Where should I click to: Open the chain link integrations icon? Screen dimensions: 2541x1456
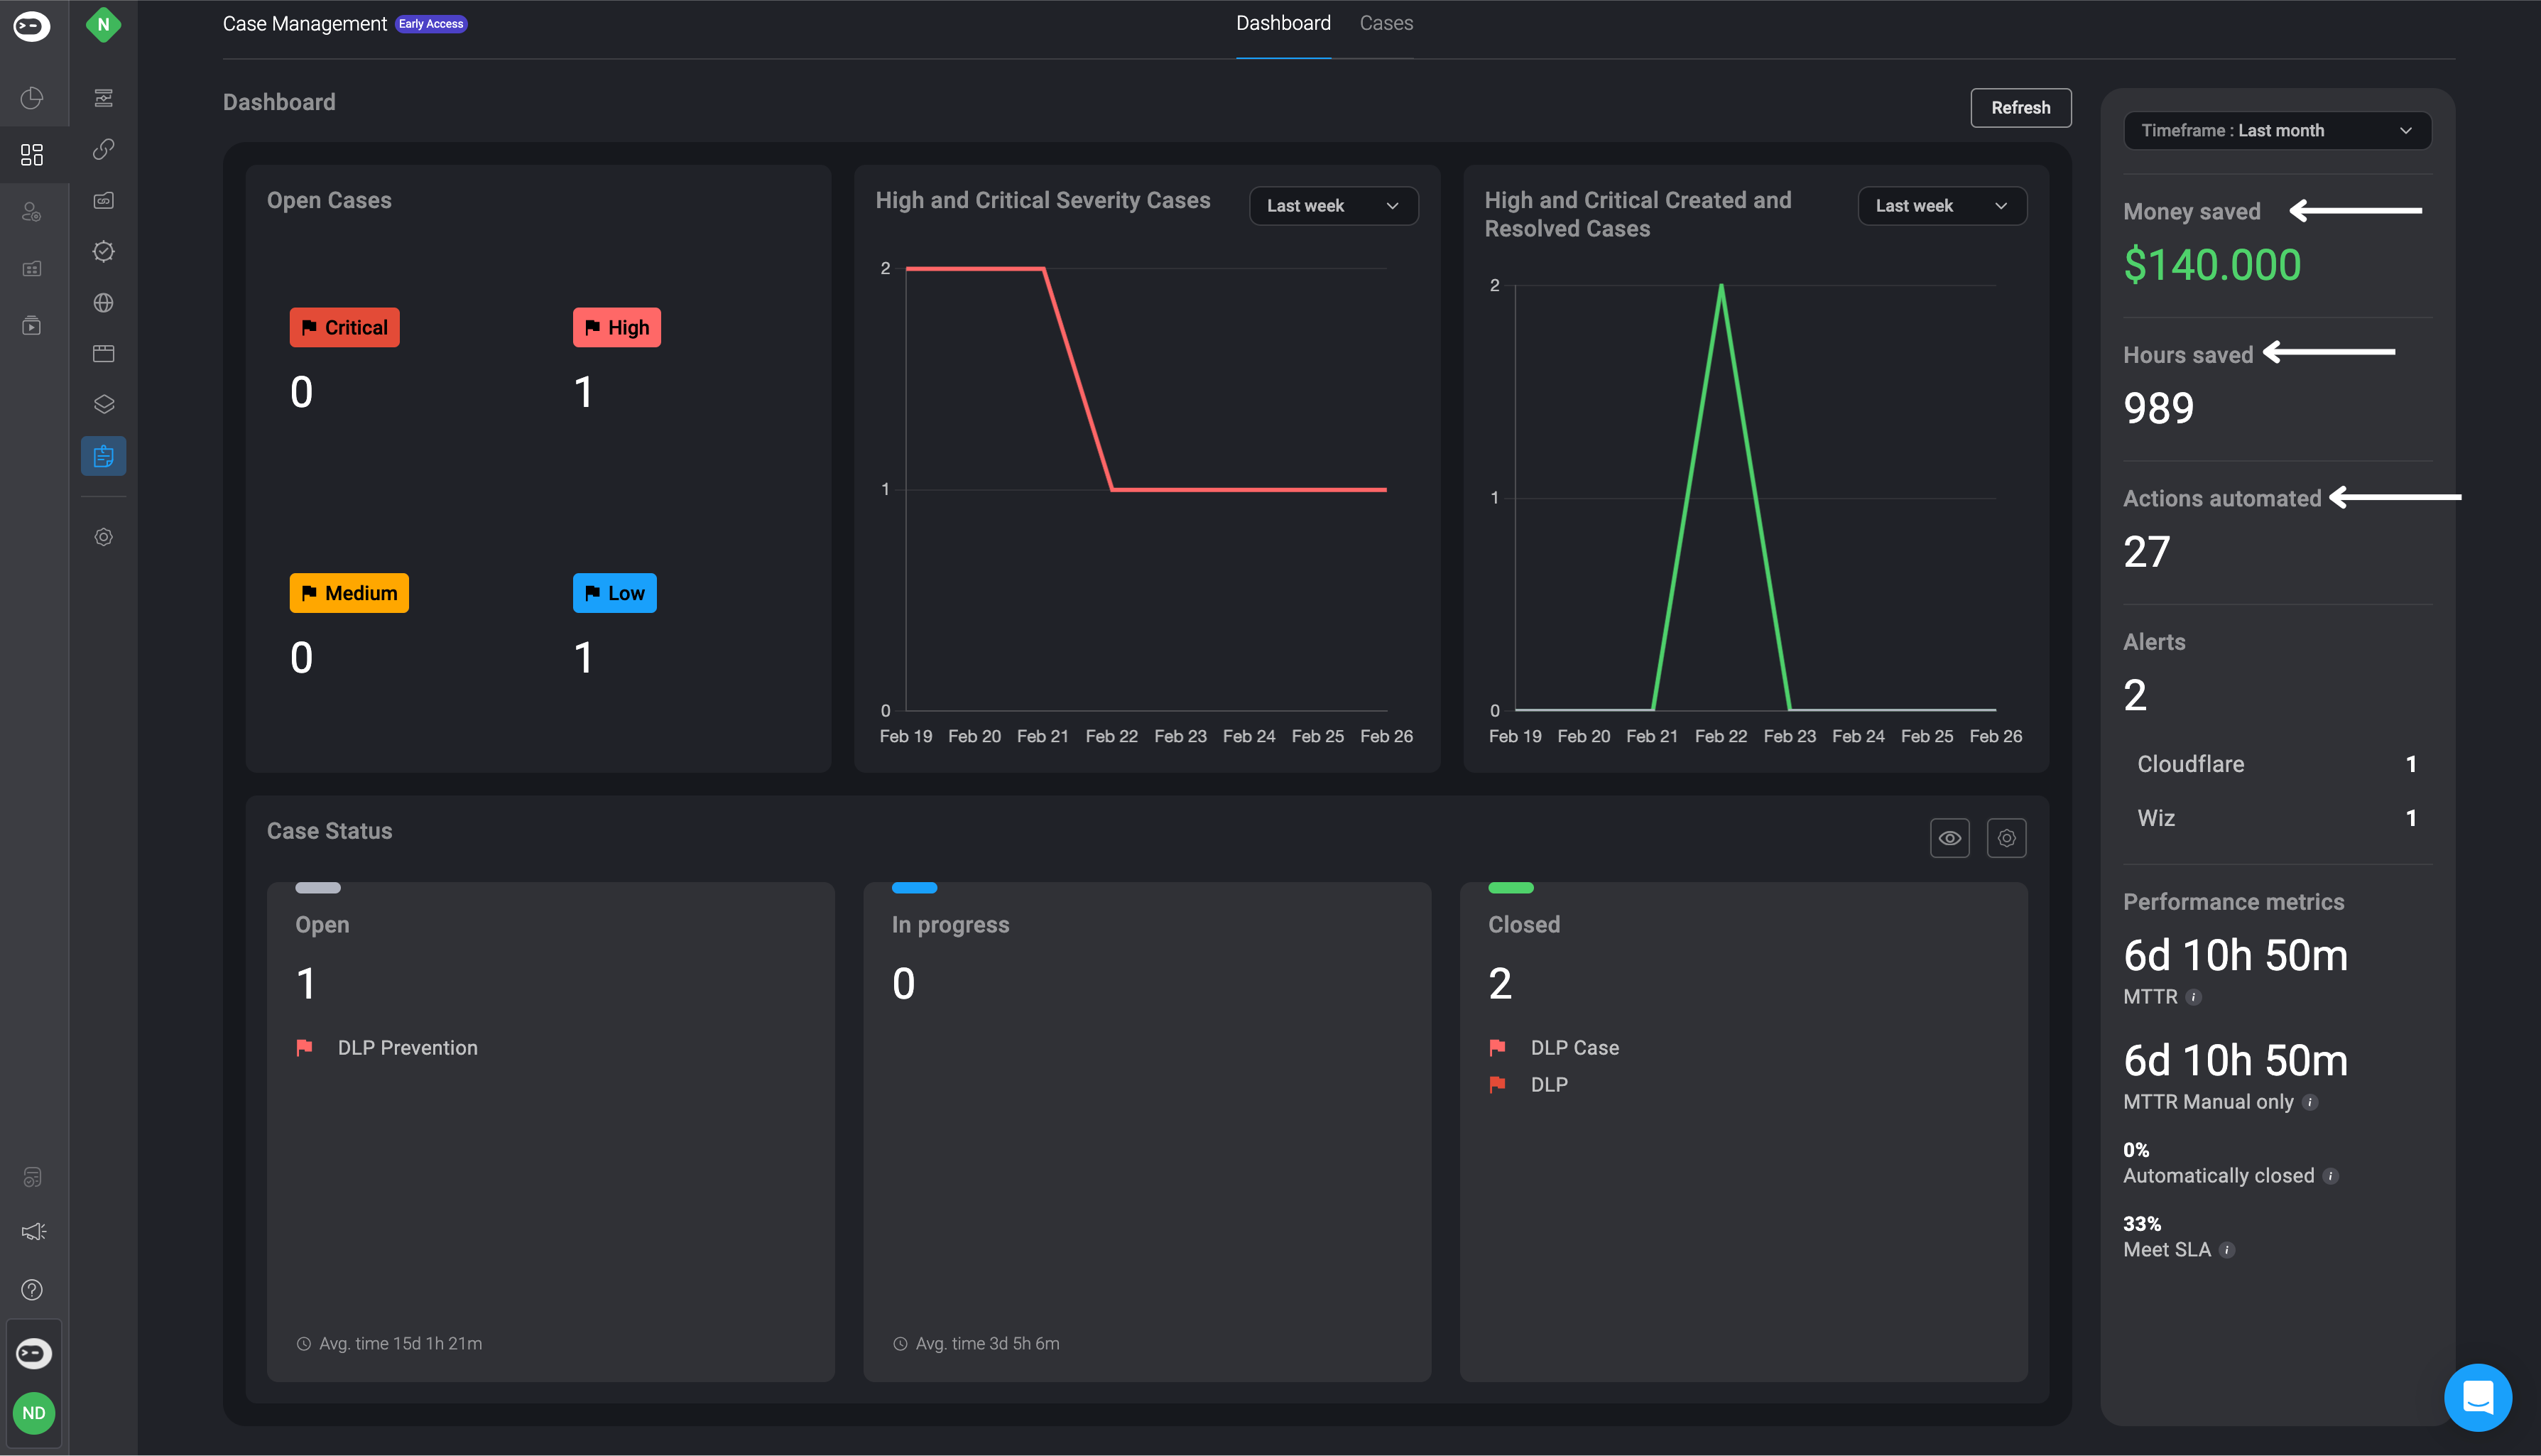click(104, 149)
